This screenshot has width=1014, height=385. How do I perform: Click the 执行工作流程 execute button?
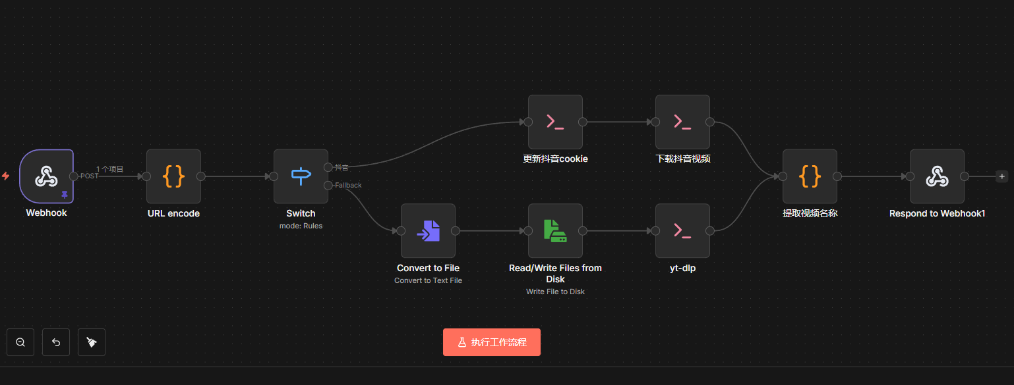(x=492, y=342)
